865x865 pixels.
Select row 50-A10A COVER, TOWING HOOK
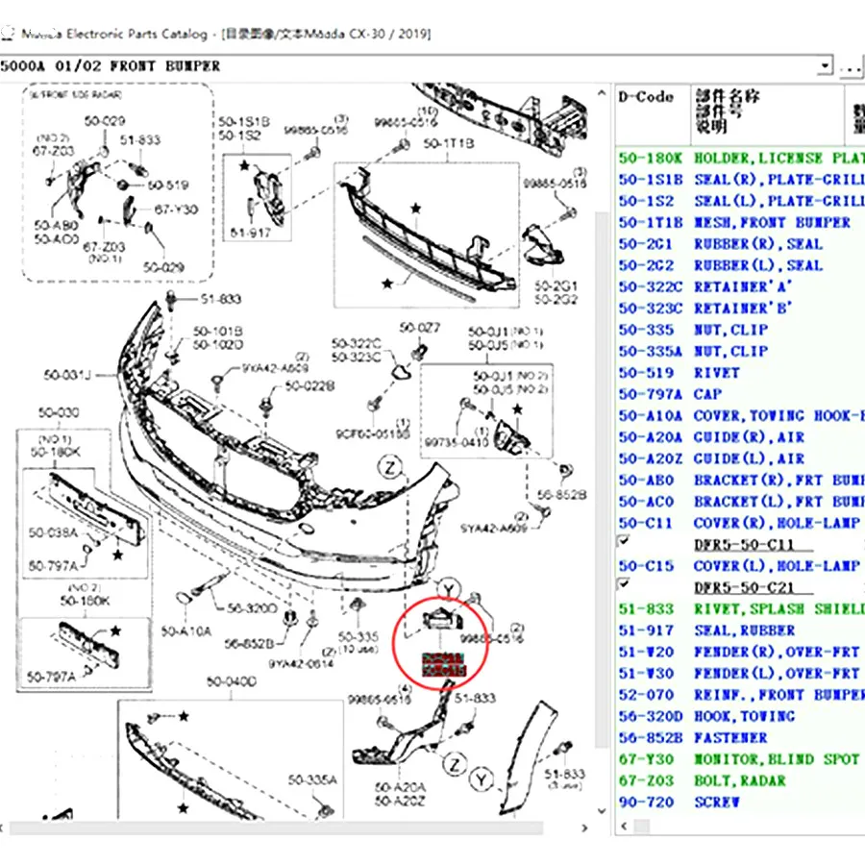point(740,416)
